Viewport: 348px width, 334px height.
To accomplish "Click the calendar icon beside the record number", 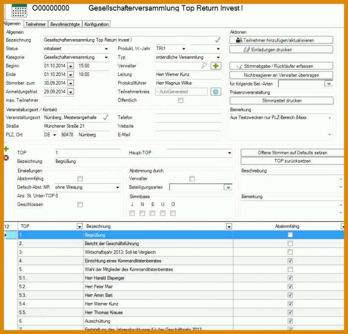I will click(19, 11).
